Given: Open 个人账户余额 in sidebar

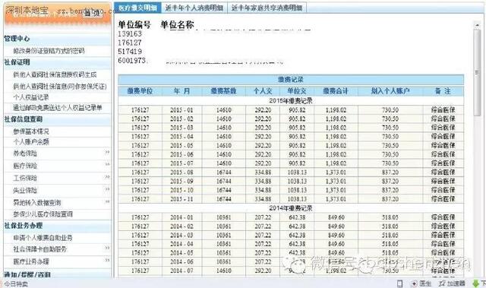Looking at the screenshot, I should point(31,141).
